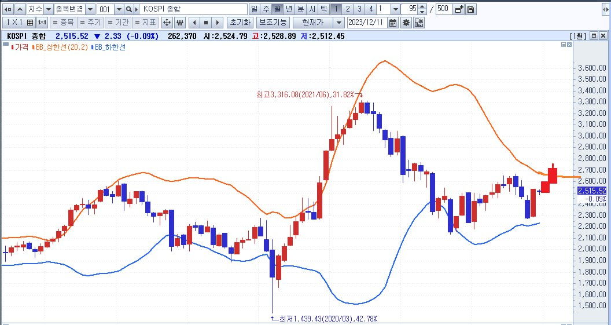The image size is (611, 325).
Task: Step chart forward with the right-arrow button
Action: (x=218, y=23)
